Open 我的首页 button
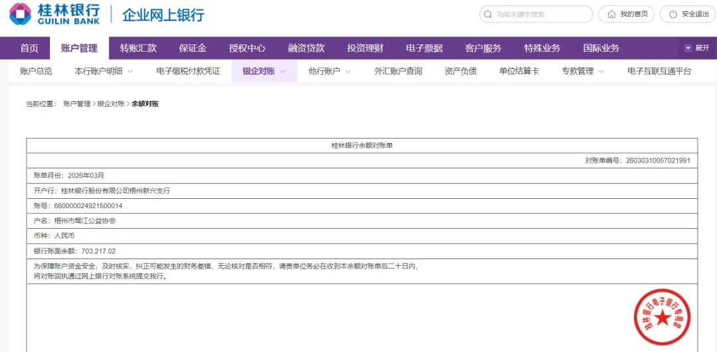The image size is (717, 352). 627,14
